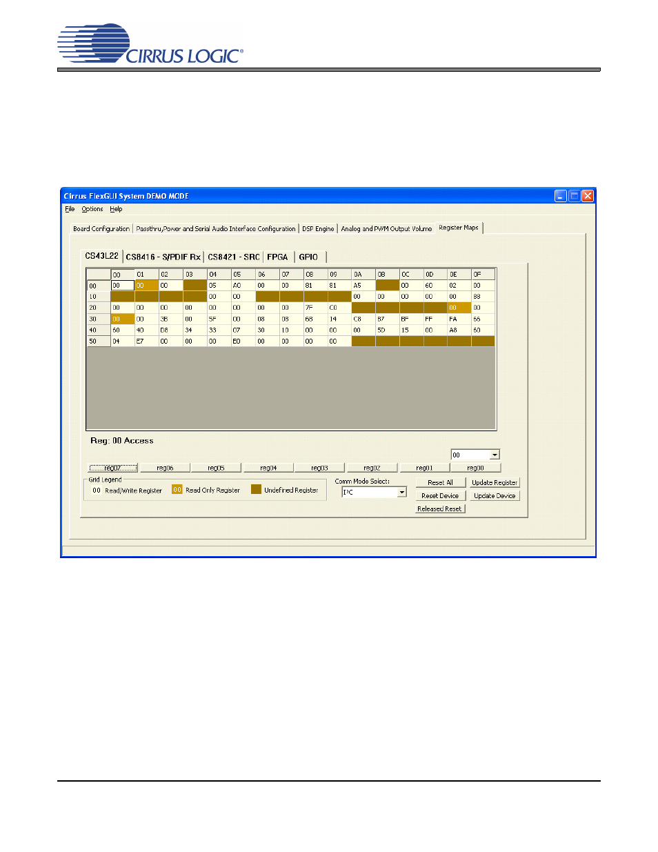Select read-only register cell in row 30
This screenshot has width=658, height=852.
tap(122, 319)
